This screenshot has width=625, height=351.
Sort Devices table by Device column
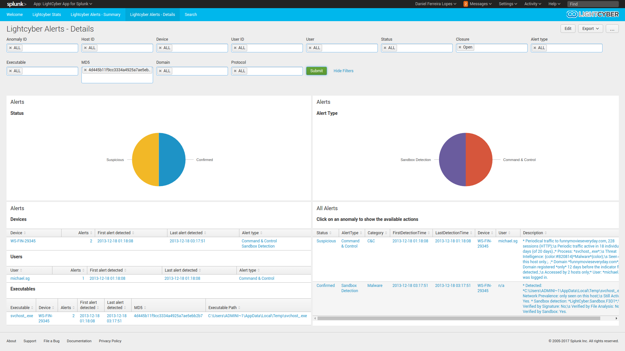[x=18, y=233]
